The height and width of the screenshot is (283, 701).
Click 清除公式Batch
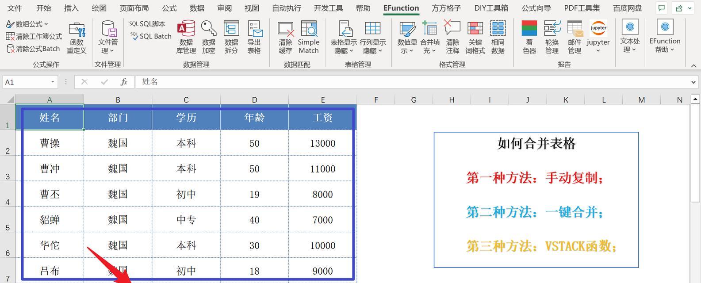point(33,49)
